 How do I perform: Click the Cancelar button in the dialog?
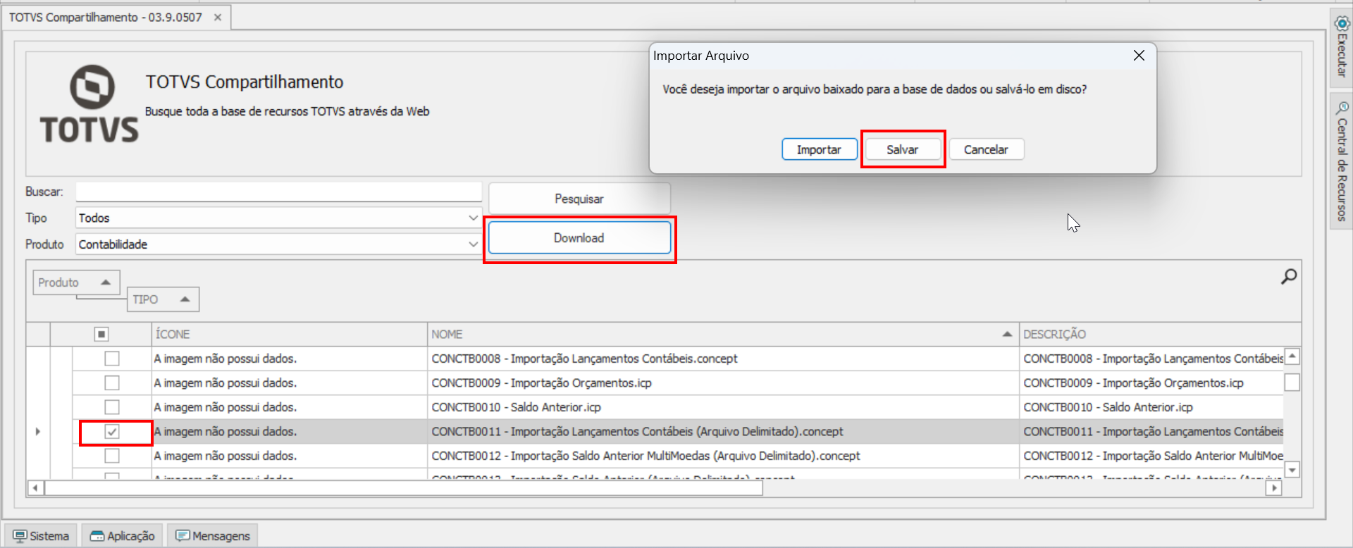click(x=986, y=149)
